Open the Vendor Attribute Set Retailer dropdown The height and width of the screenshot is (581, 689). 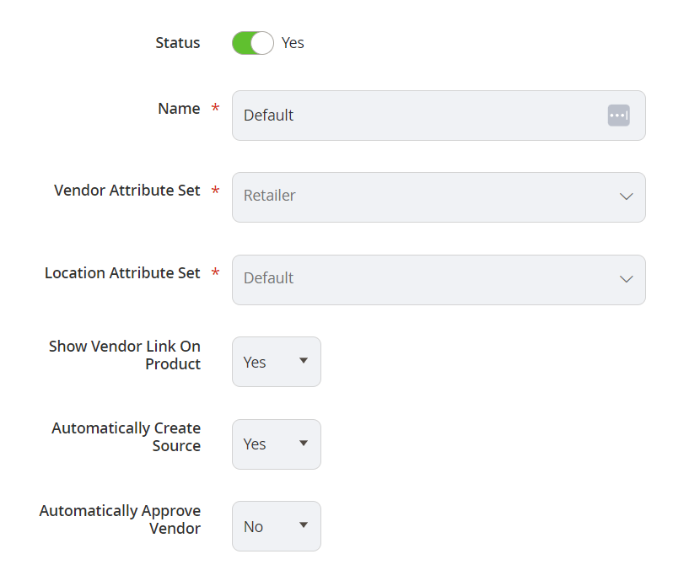439,197
